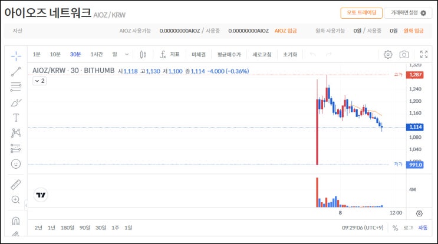Enter fullscreen chart mode
438x244 pixels.
[x=424, y=54]
